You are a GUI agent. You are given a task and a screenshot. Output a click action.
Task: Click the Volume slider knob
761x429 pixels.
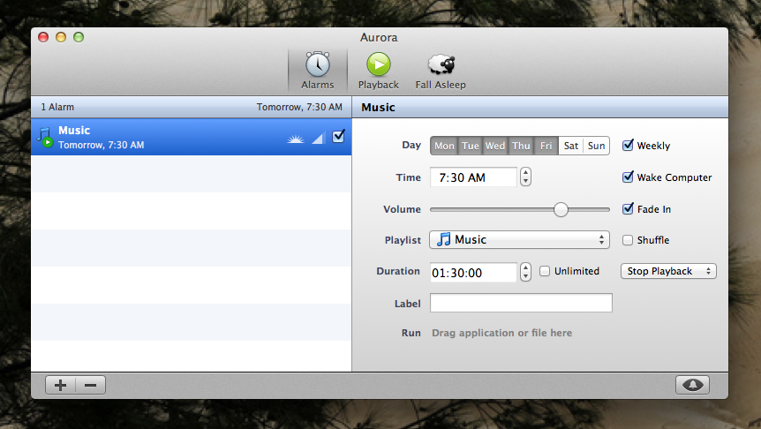(x=561, y=209)
